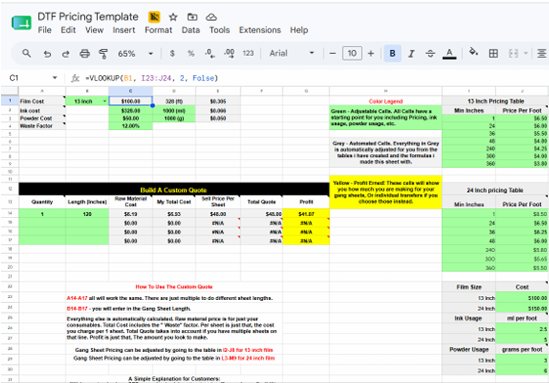Image resolution: width=549 pixels, height=383 pixels.
Task: Select the Ink cost $328.00 cell
Action: pyautogui.click(x=131, y=110)
